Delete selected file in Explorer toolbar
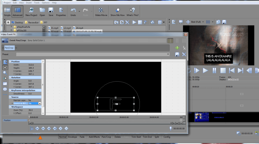Viewport: 259px width, 144px height. [x=127, y=22]
